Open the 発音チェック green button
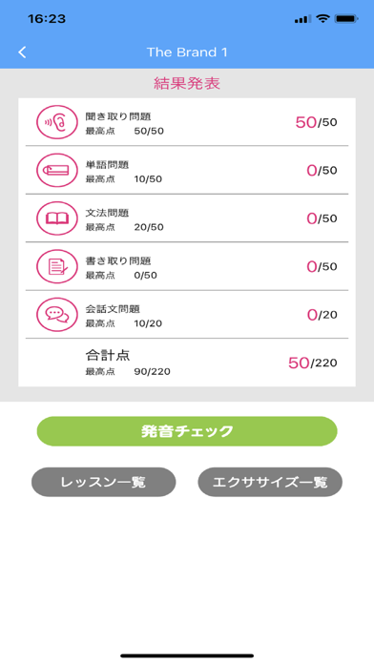Screen dimensions: 374x664 [187, 431]
